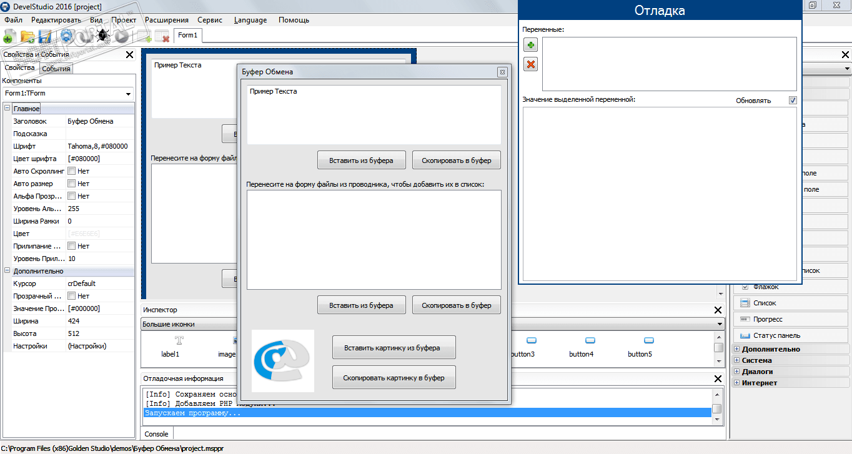Toggle the Авто размер checkbox
Viewport: 852px width, 454px height.
pos(72,184)
